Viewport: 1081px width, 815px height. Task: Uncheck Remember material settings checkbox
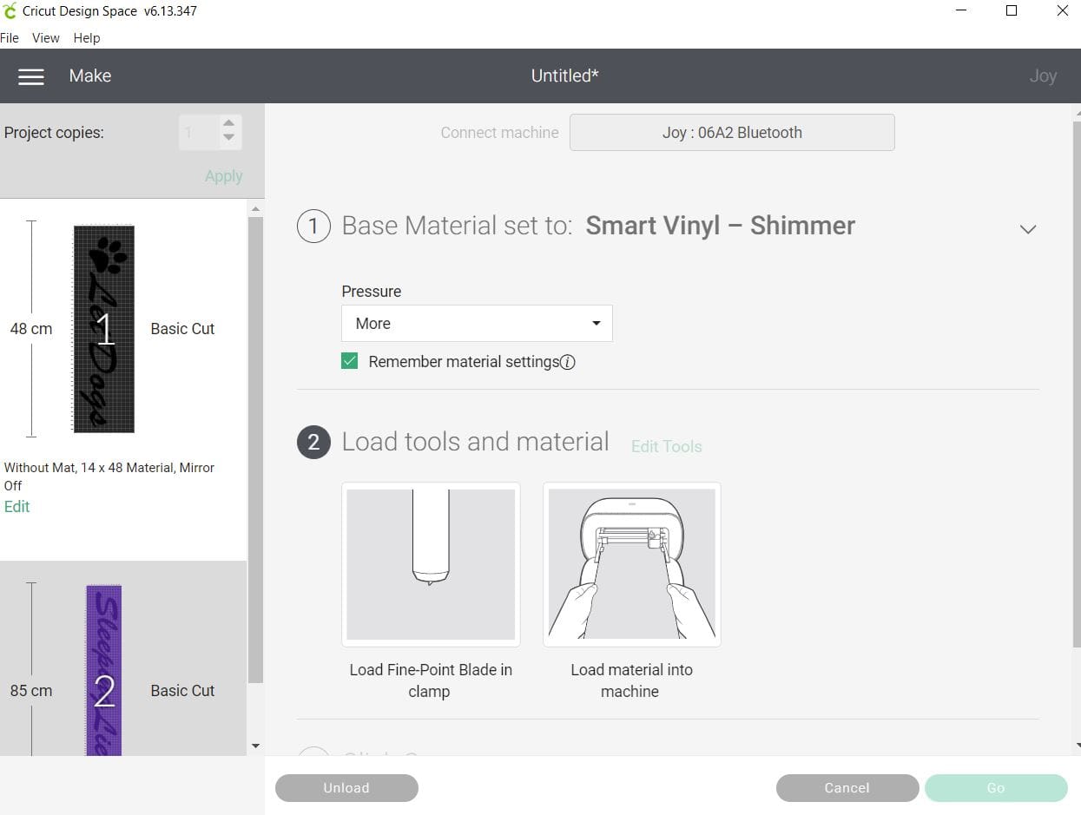click(x=350, y=361)
